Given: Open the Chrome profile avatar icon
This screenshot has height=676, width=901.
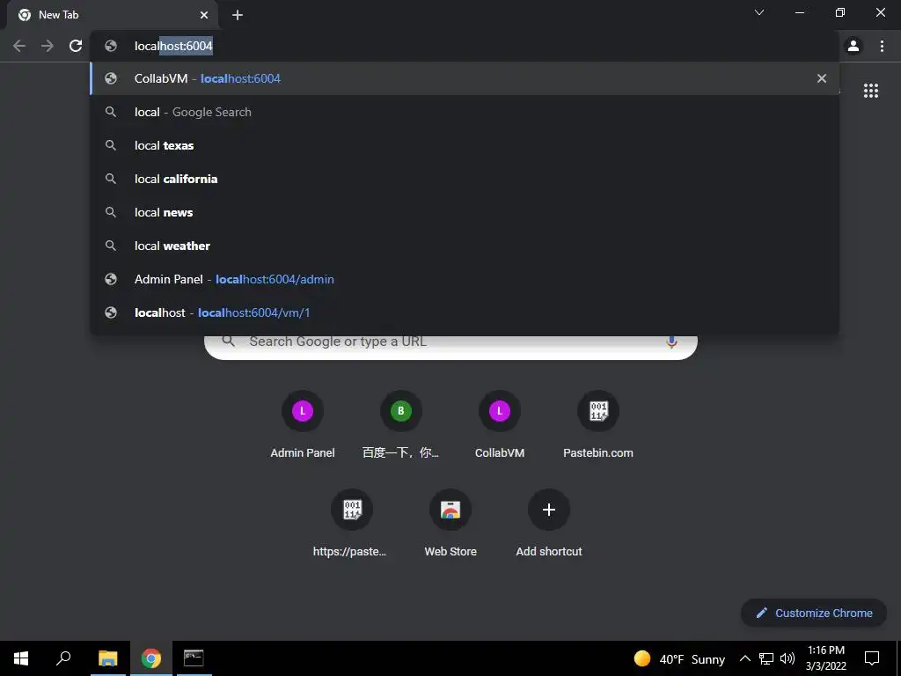Looking at the screenshot, I should tap(853, 46).
